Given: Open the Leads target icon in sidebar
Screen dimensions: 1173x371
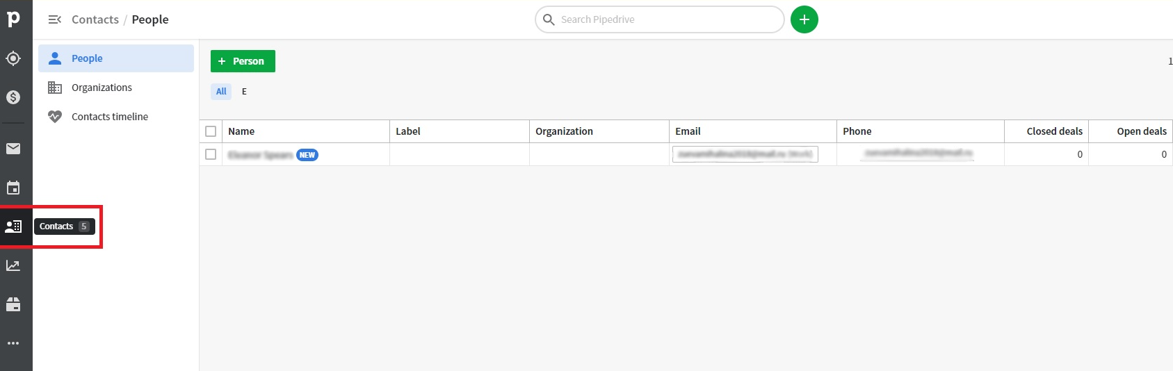Looking at the screenshot, I should pyautogui.click(x=13, y=58).
